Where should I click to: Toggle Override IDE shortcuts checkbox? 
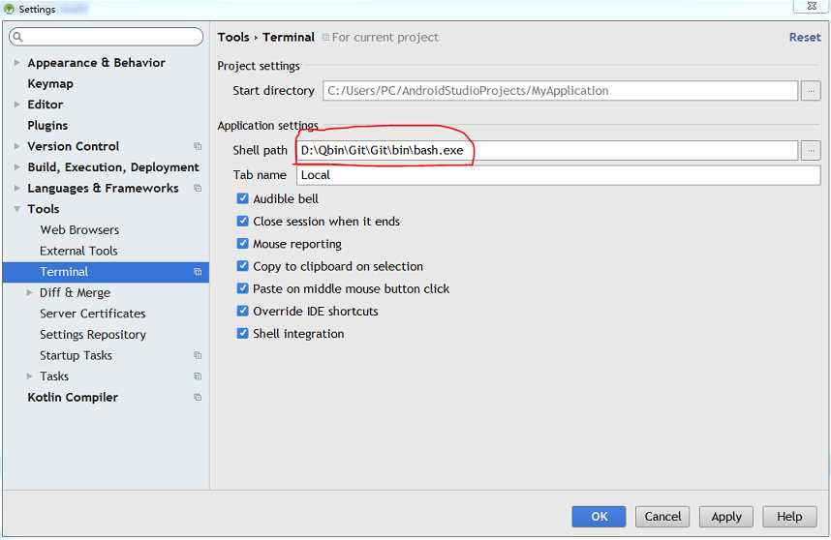[242, 311]
